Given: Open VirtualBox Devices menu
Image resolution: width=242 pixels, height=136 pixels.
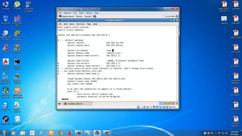Looking at the screenshot, I should coord(89,13).
